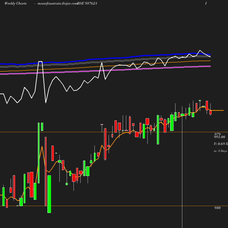Screen dimensions: 228x228
Task: Click the 'BSE 937621' symbol label
Action: (x=87, y=3)
